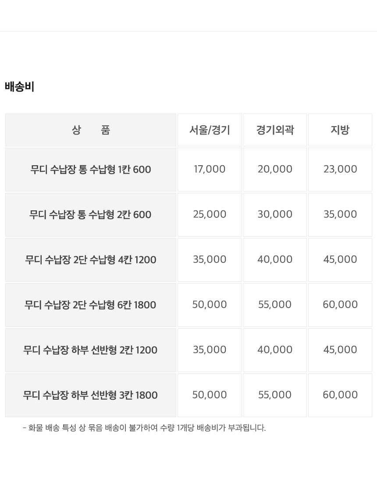Click 무디 수납장 2단 수납형 4칸 1200
Image resolution: width=377 pixels, height=497 pixels.
91,260
